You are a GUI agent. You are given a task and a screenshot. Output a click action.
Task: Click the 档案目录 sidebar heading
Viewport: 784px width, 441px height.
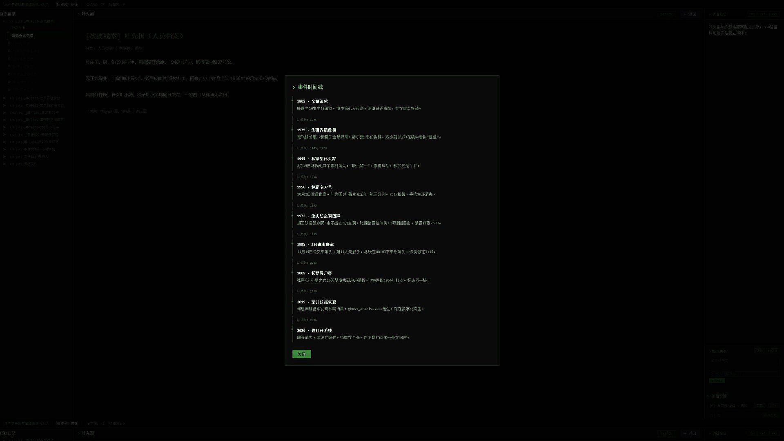(x=8, y=14)
